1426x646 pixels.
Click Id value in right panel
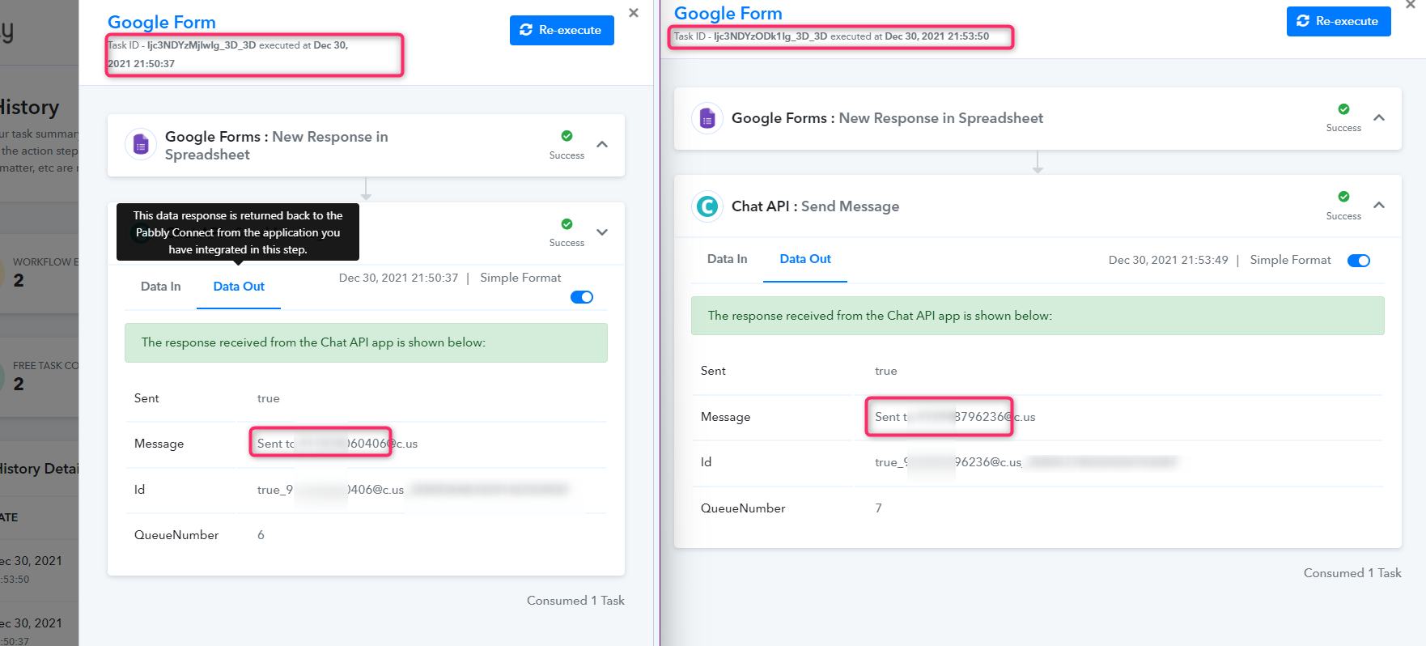(1026, 462)
